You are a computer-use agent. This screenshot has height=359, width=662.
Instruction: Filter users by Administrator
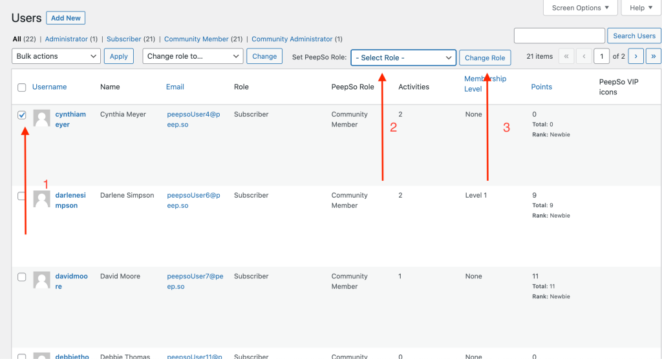[67, 39]
